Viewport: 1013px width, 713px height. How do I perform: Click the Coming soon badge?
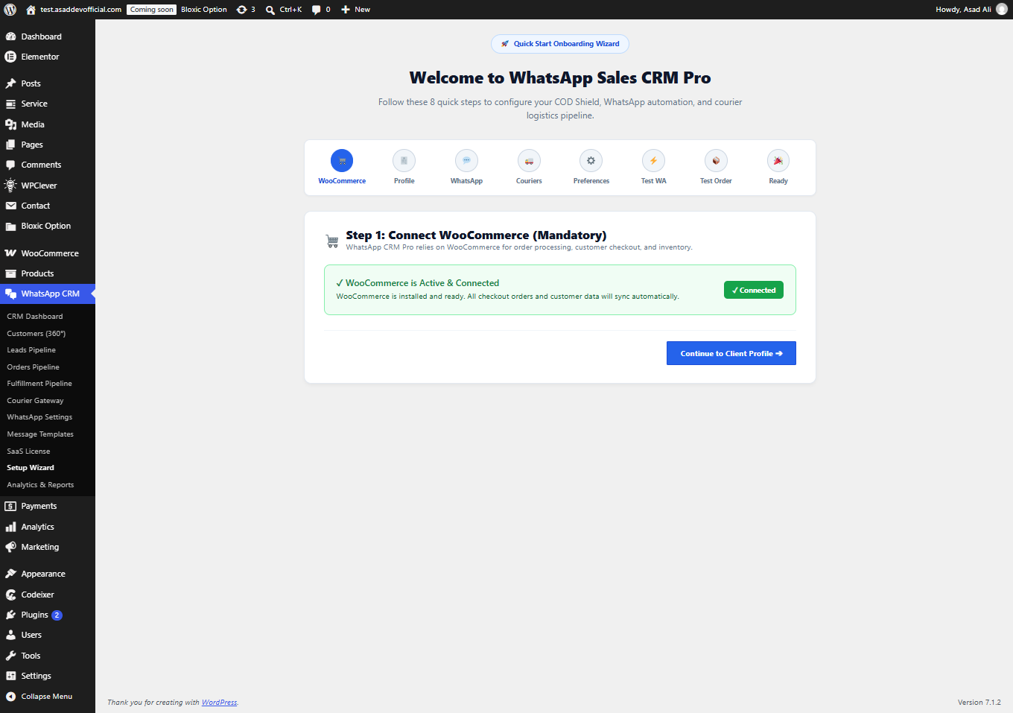[x=152, y=10]
